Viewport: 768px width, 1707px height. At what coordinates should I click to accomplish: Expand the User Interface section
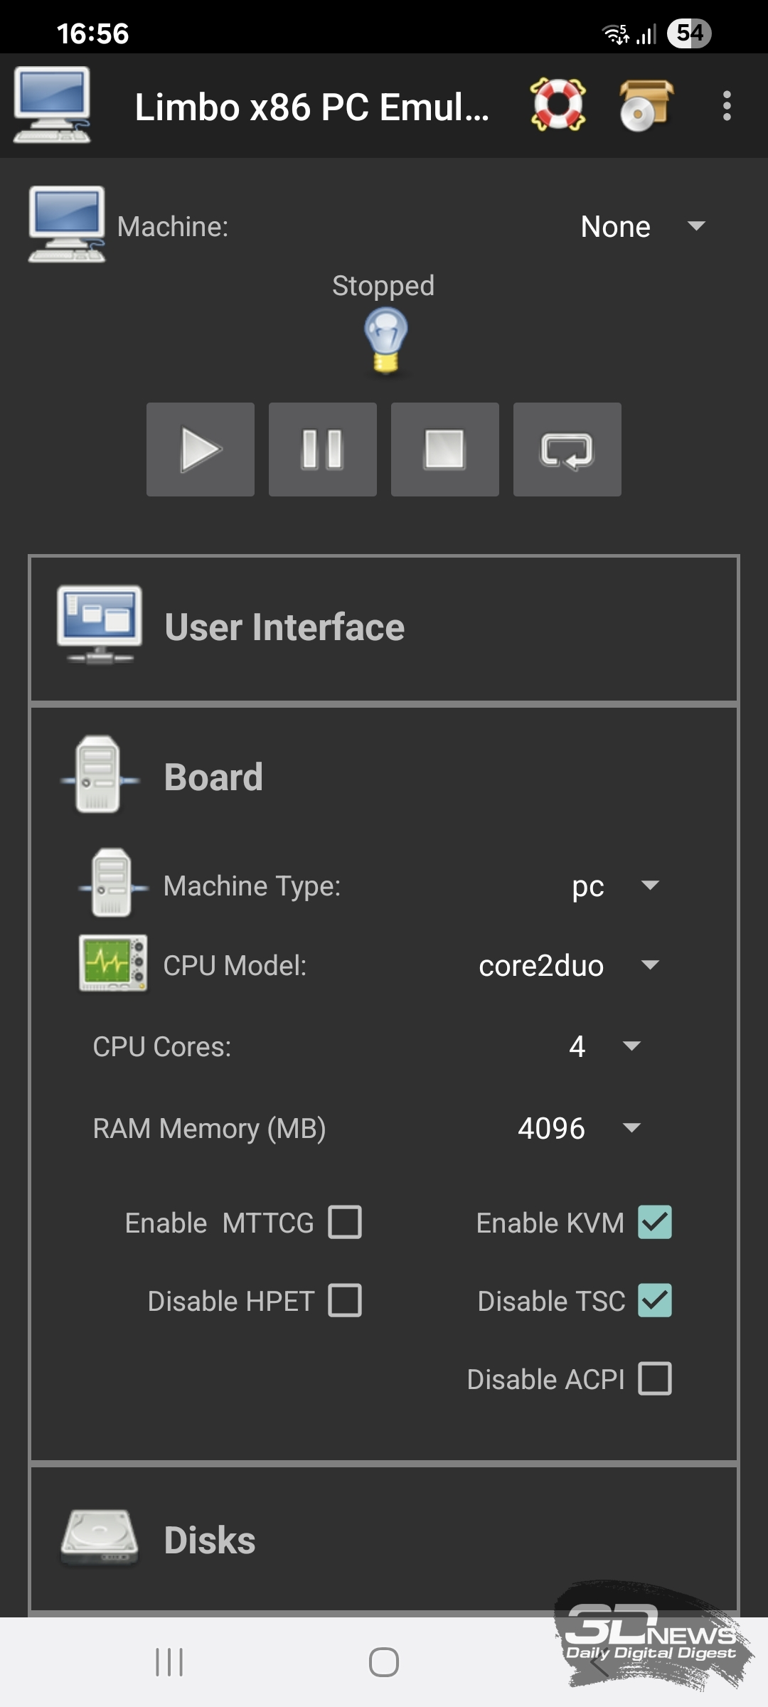pos(384,627)
